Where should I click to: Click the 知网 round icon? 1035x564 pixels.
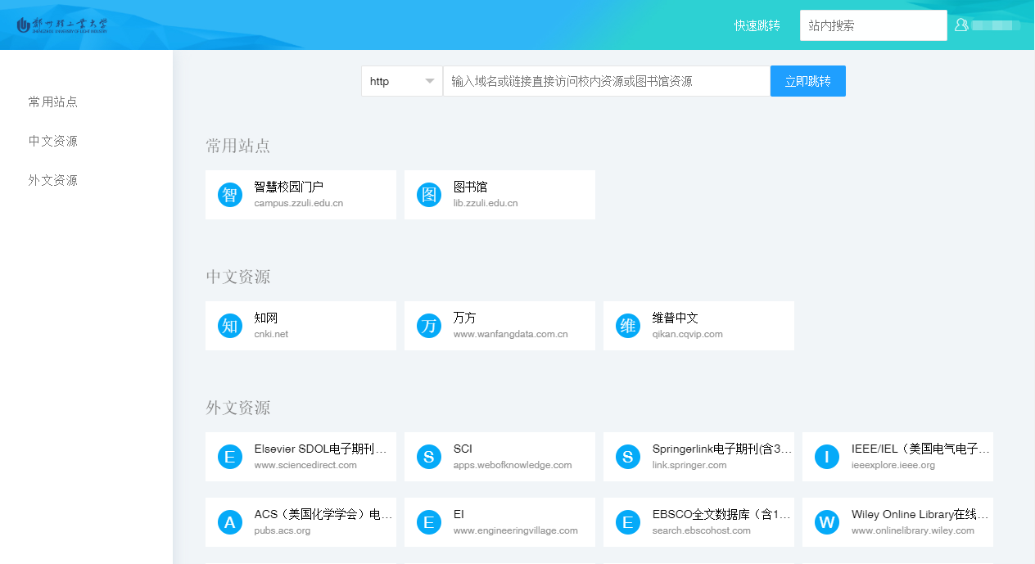[230, 326]
